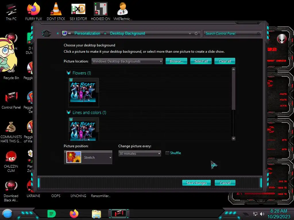Click the Clear all button
This screenshot has height=220, width=294.
pyautogui.click(x=225, y=61)
